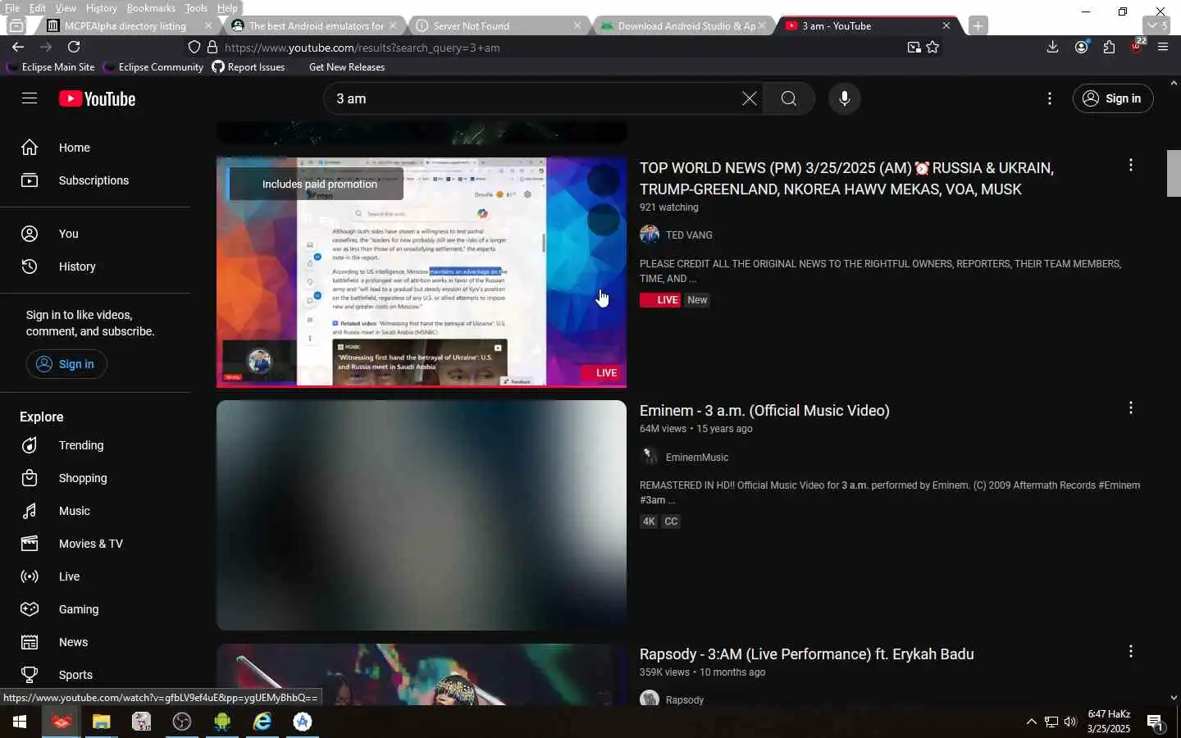Screen dimensions: 1181x738
Task: Open the taskbar volume speaker icon
Action: click(x=1070, y=722)
